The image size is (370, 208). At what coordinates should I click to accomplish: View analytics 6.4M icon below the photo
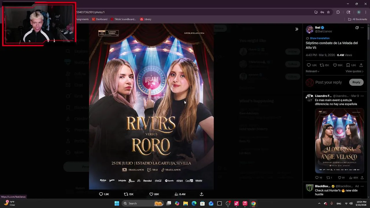(176, 194)
